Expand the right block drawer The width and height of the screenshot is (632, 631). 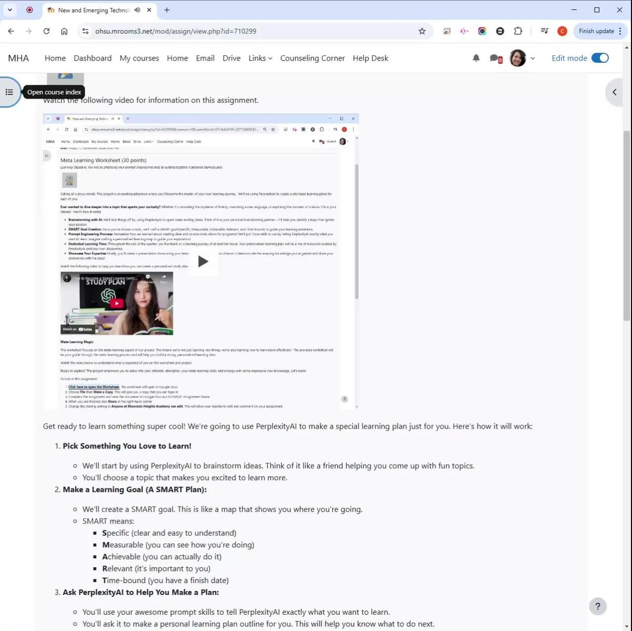[x=614, y=92]
